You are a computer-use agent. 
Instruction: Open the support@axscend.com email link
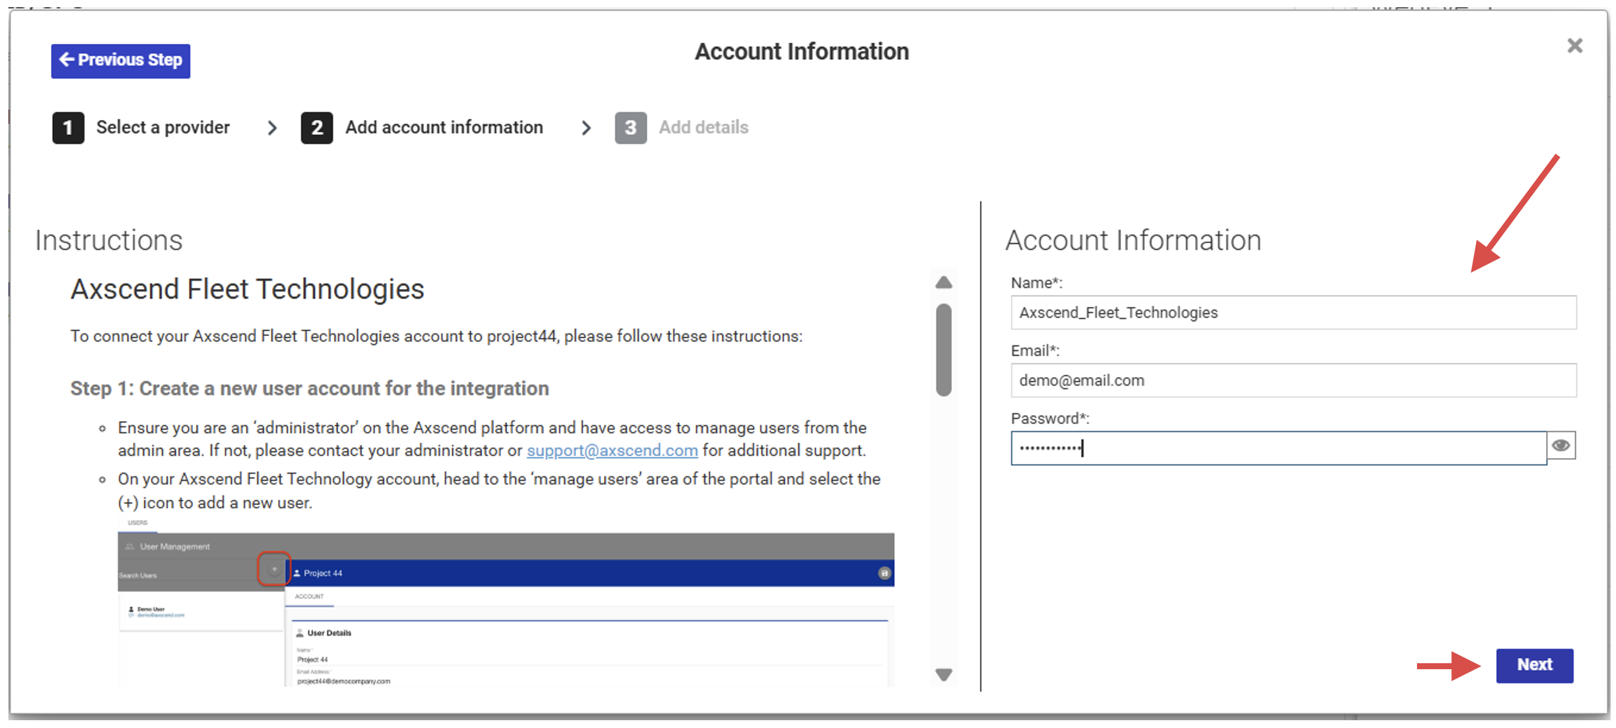click(x=612, y=450)
